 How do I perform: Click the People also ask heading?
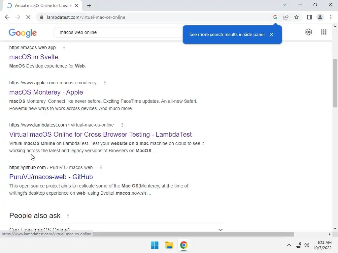click(x=35, y=216)
